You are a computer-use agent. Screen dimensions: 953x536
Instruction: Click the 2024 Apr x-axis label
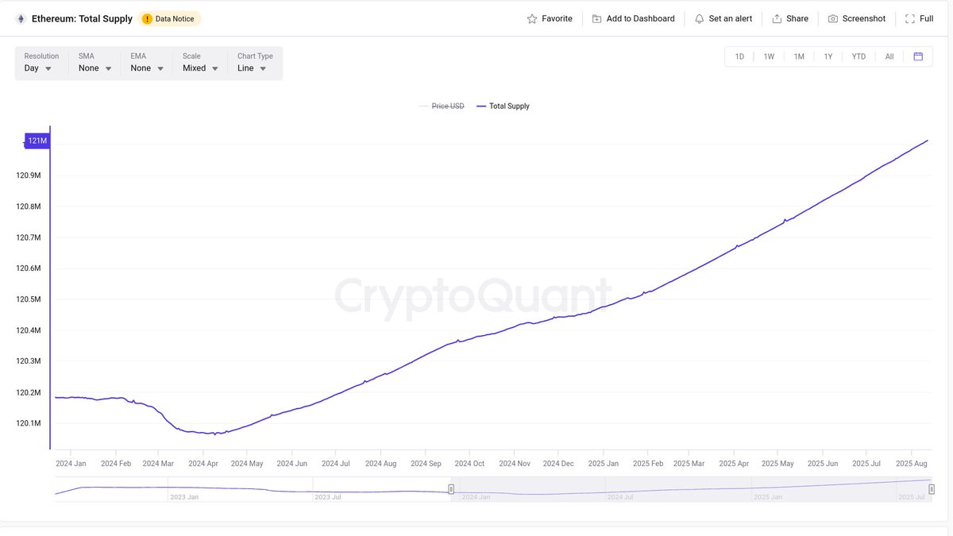click(x=203, y=463)
